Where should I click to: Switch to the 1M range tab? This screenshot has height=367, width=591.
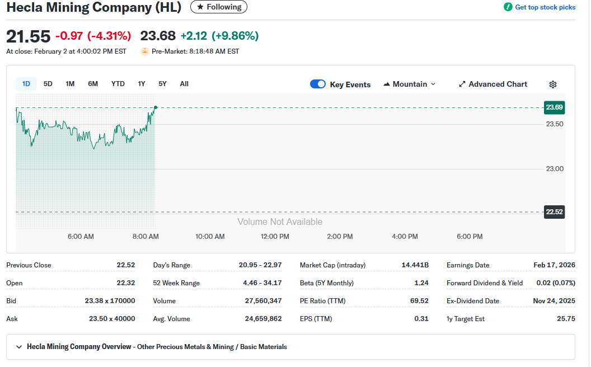70,84
